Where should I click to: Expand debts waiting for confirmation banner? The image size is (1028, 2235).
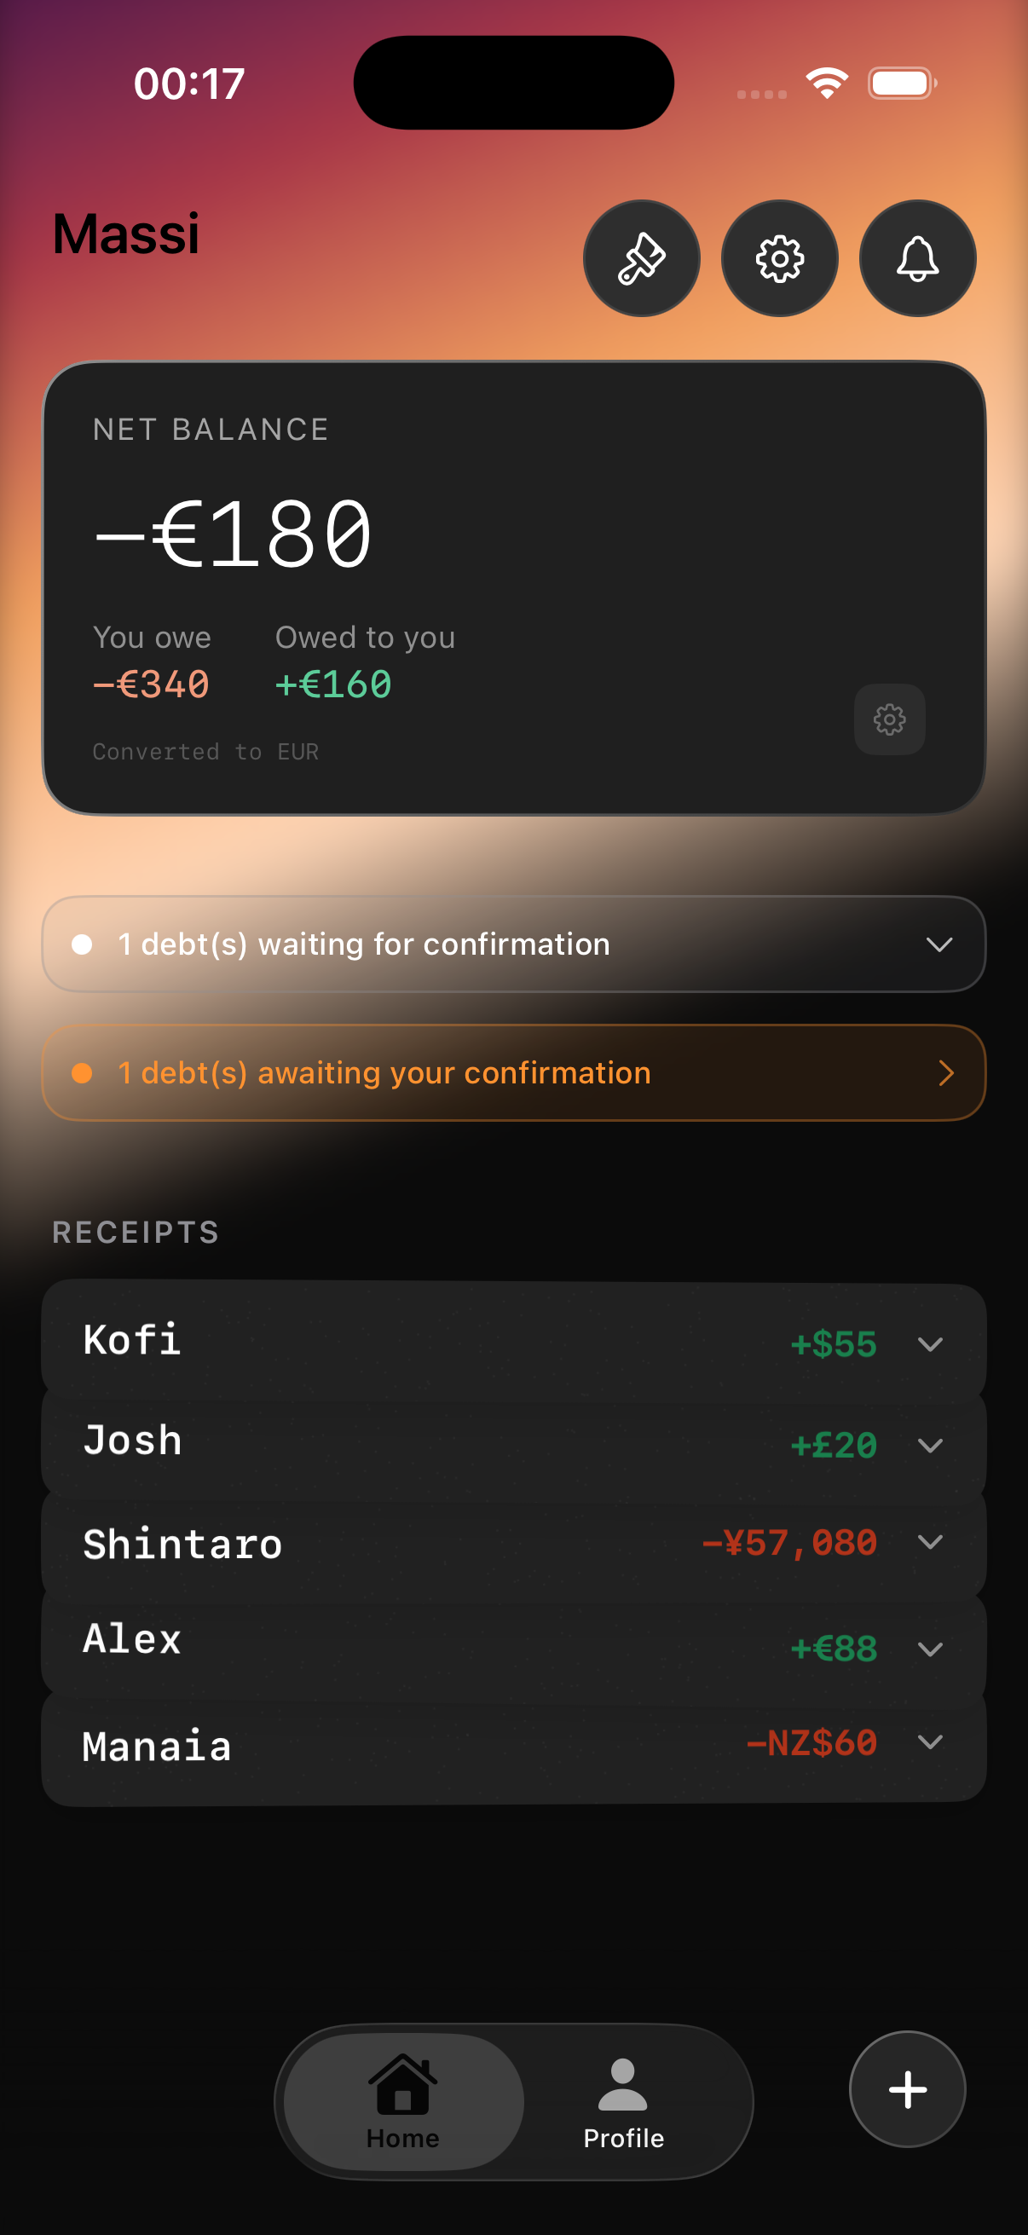pyautogui.click(x=513, y=944)
